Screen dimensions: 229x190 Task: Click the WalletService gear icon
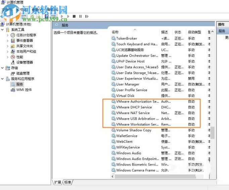click(113, 136)
